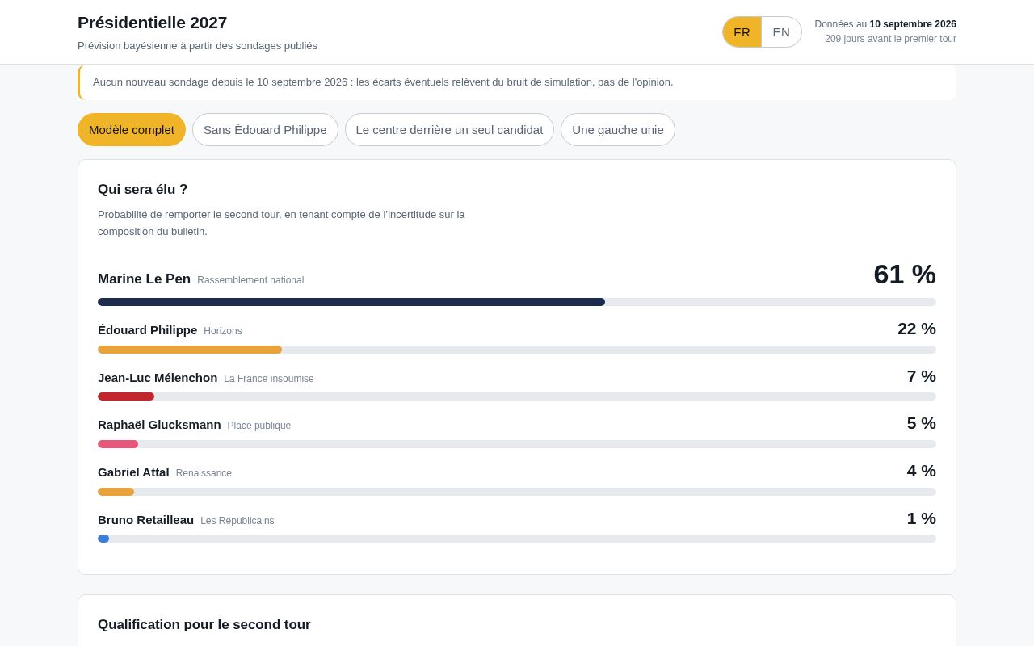Click the Les Républicains party label
Image resolution: width=1034 pixels, height=646 pixels.
coord(237,521)
